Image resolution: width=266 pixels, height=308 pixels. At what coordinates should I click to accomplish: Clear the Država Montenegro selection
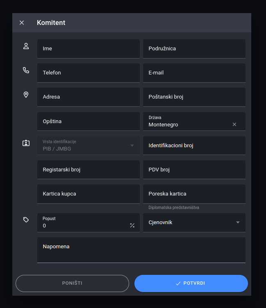234,124
